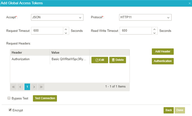The height and width of the screenshot is (116, 192).
Task: Edit the Authorization header row
Action: (x=100, y=60)
